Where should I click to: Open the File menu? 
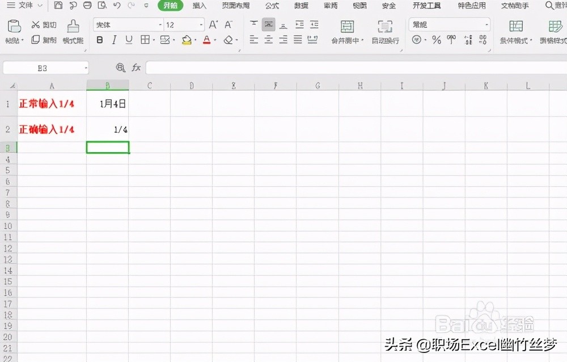[x=26, y=5]
